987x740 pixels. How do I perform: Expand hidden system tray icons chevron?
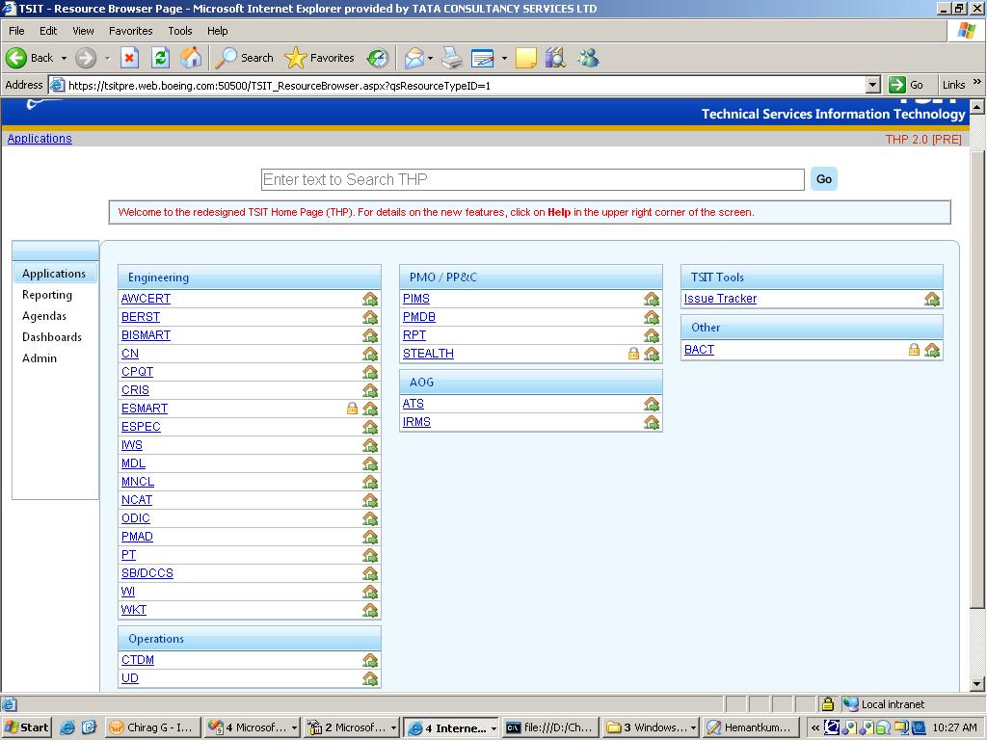(815, 728)
